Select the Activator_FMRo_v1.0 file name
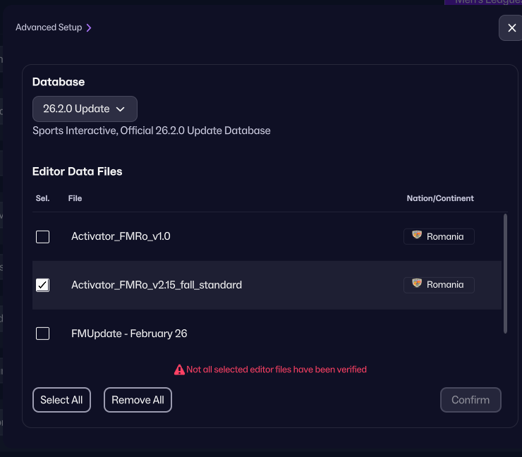Image resolution: width=522 pixels, height=457 pixels. (x=121, y=237)
